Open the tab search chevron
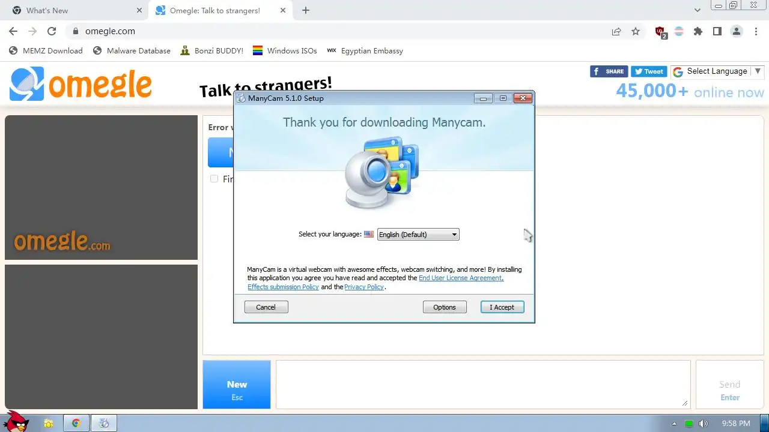769x432 pixels. [698, 10]
